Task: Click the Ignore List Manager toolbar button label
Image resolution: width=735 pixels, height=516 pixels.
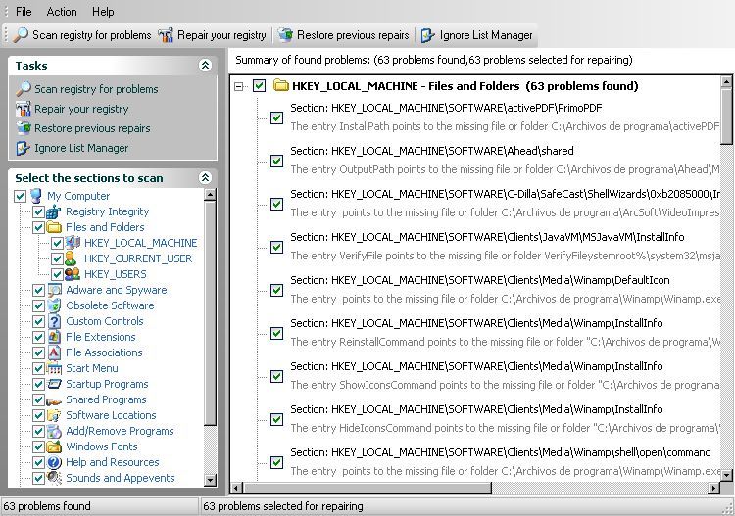Action: pos(486,35)
